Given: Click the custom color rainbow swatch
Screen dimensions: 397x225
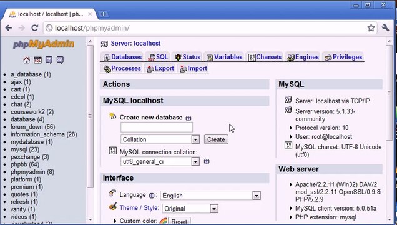Looking at the screenshot, I should pyautogui.click(x=164, y=221).
